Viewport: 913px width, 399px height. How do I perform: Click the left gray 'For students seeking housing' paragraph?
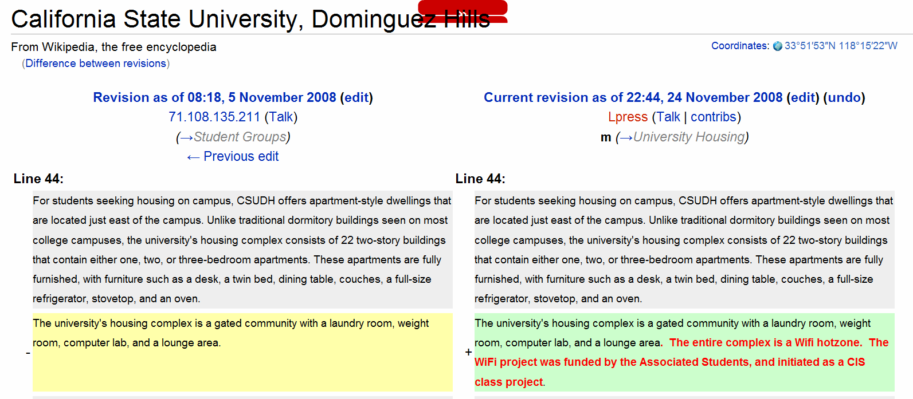[x=242, y=250]
